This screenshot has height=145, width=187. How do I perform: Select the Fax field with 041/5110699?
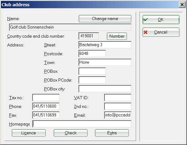[x=46, y=115]
